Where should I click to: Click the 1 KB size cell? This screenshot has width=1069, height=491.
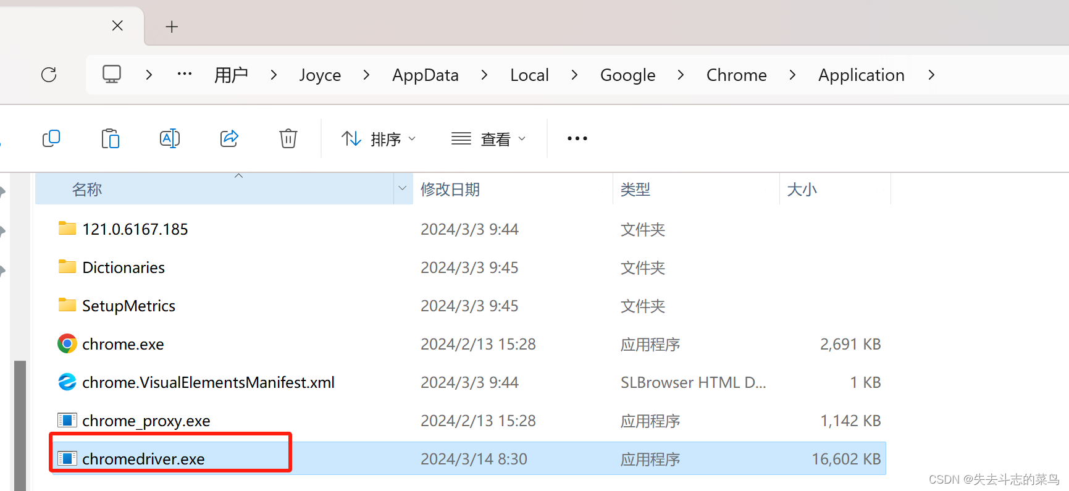[865, 382]
